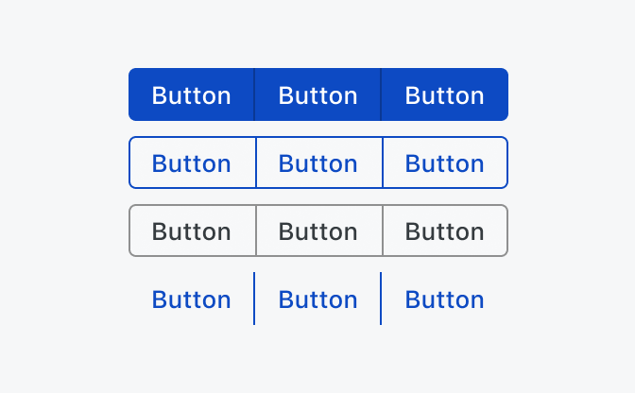Click the left Button in solid blue group
The width and height of the screenshot is (635, 393).
point(192,94)
